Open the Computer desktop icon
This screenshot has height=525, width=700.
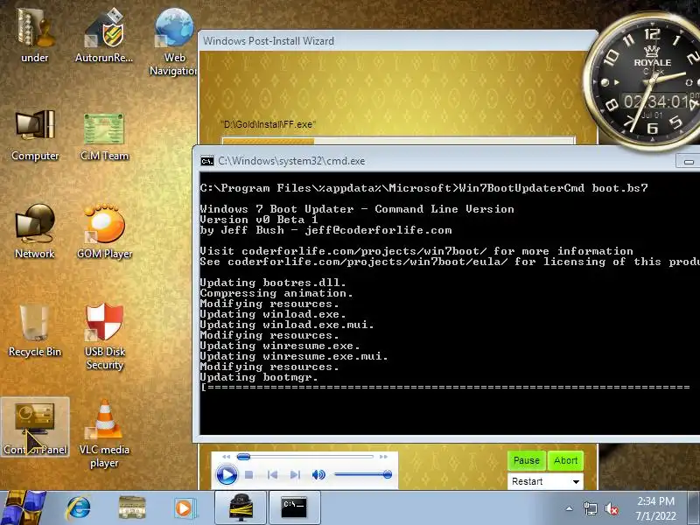pyautogui.click(x=35, y=136)
